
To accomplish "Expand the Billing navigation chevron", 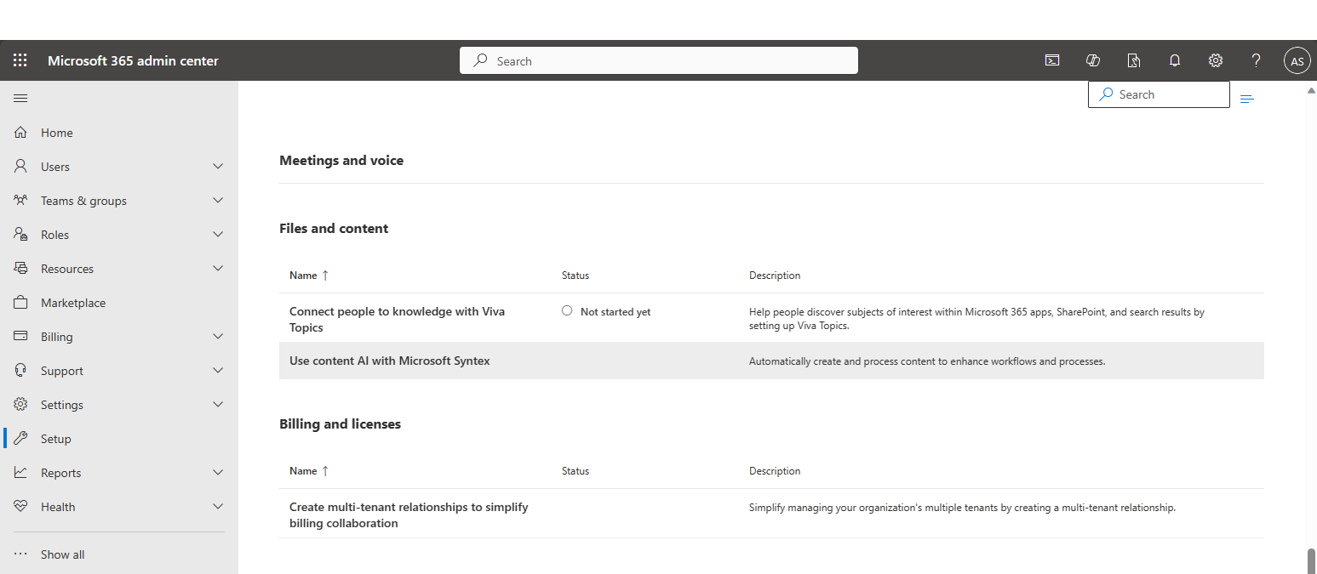I will pos(218,337).
